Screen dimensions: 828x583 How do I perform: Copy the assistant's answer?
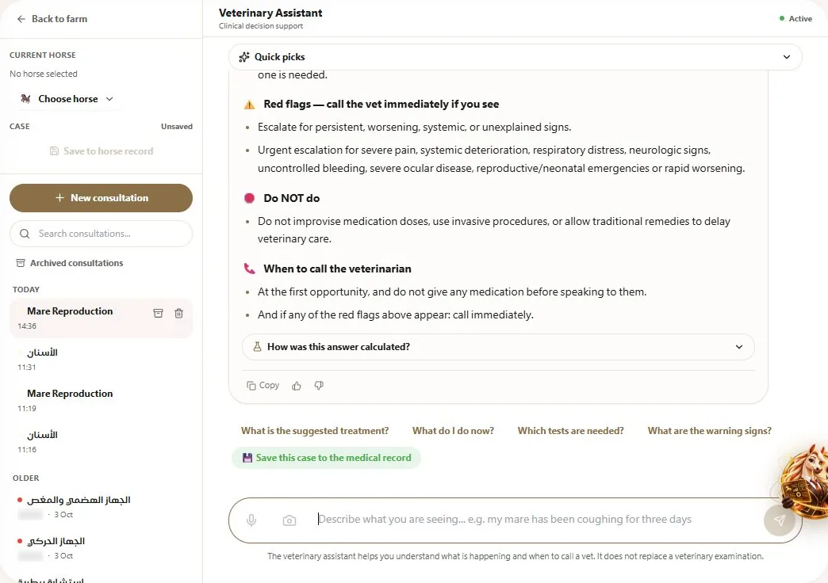coord(263,386)
